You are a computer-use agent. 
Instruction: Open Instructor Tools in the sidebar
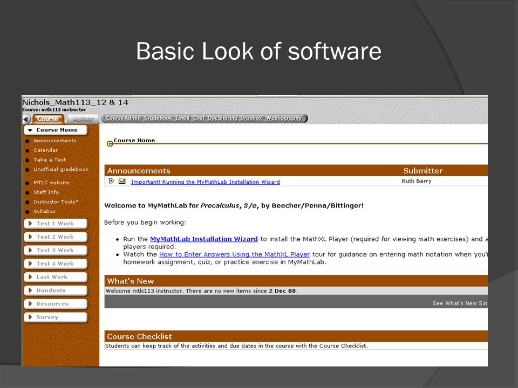coord(56,202)
